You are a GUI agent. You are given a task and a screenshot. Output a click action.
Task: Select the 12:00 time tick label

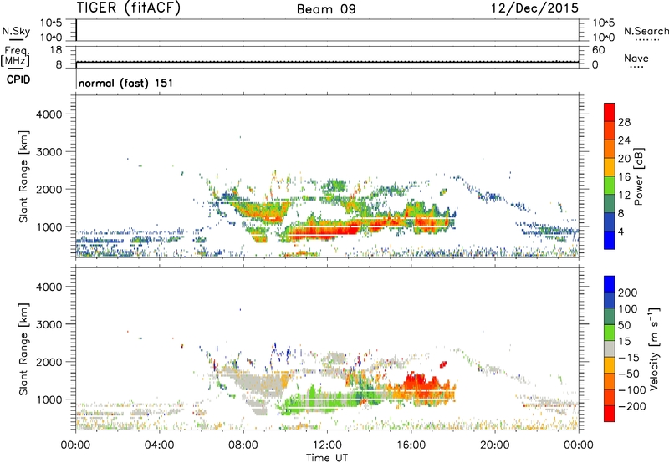[x=327, y=445]
